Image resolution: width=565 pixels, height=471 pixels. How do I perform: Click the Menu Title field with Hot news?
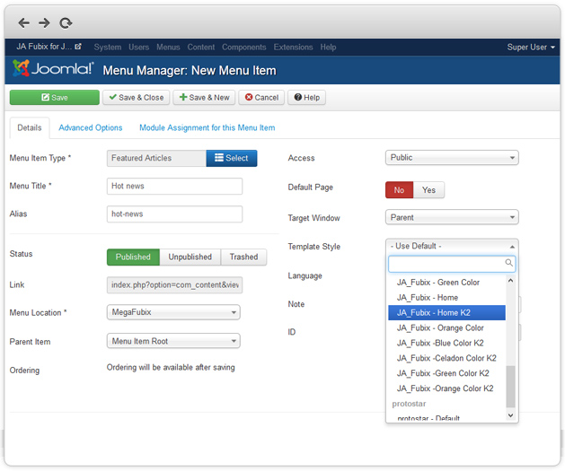(x=174, y=186)
